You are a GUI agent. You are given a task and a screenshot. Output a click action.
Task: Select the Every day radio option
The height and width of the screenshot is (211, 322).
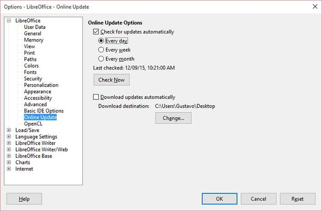102,41
